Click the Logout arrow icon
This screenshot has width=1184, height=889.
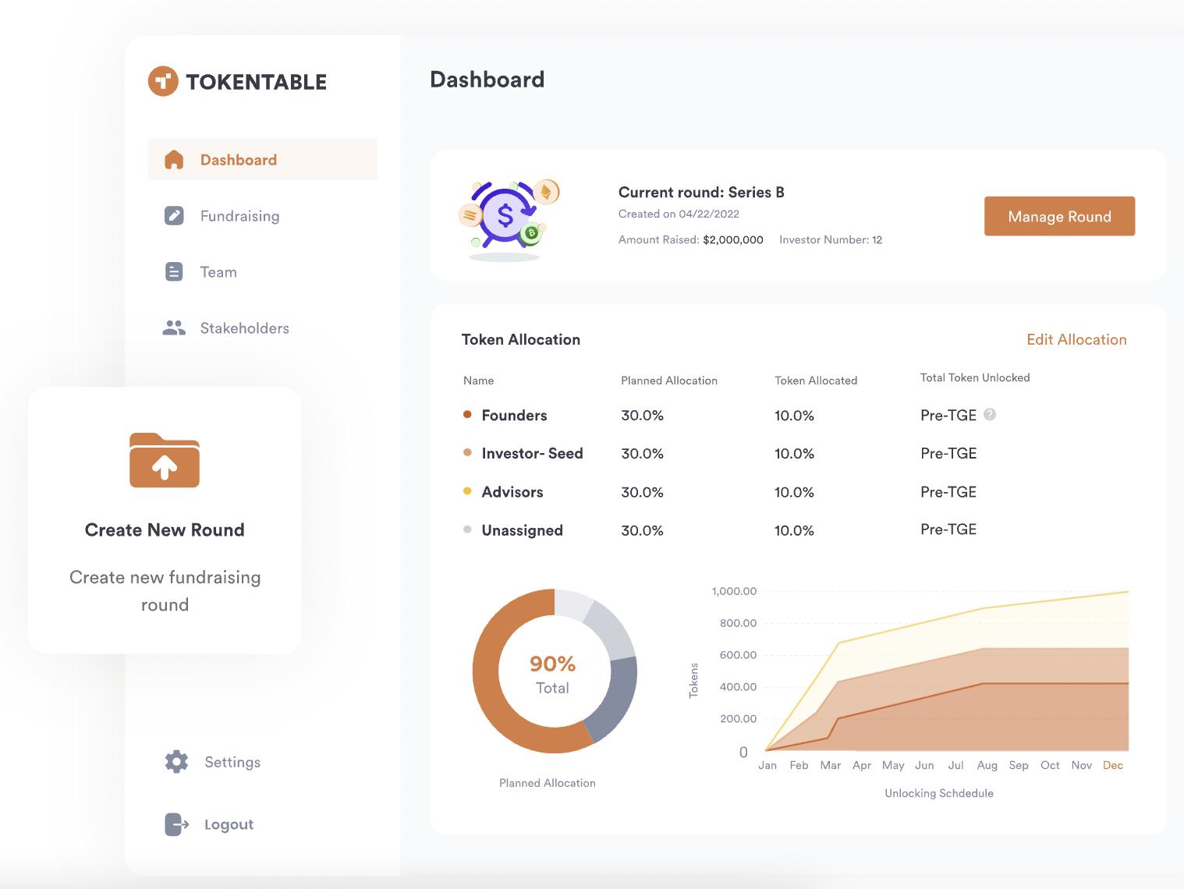pyautogui.click(x=177, y=824)
